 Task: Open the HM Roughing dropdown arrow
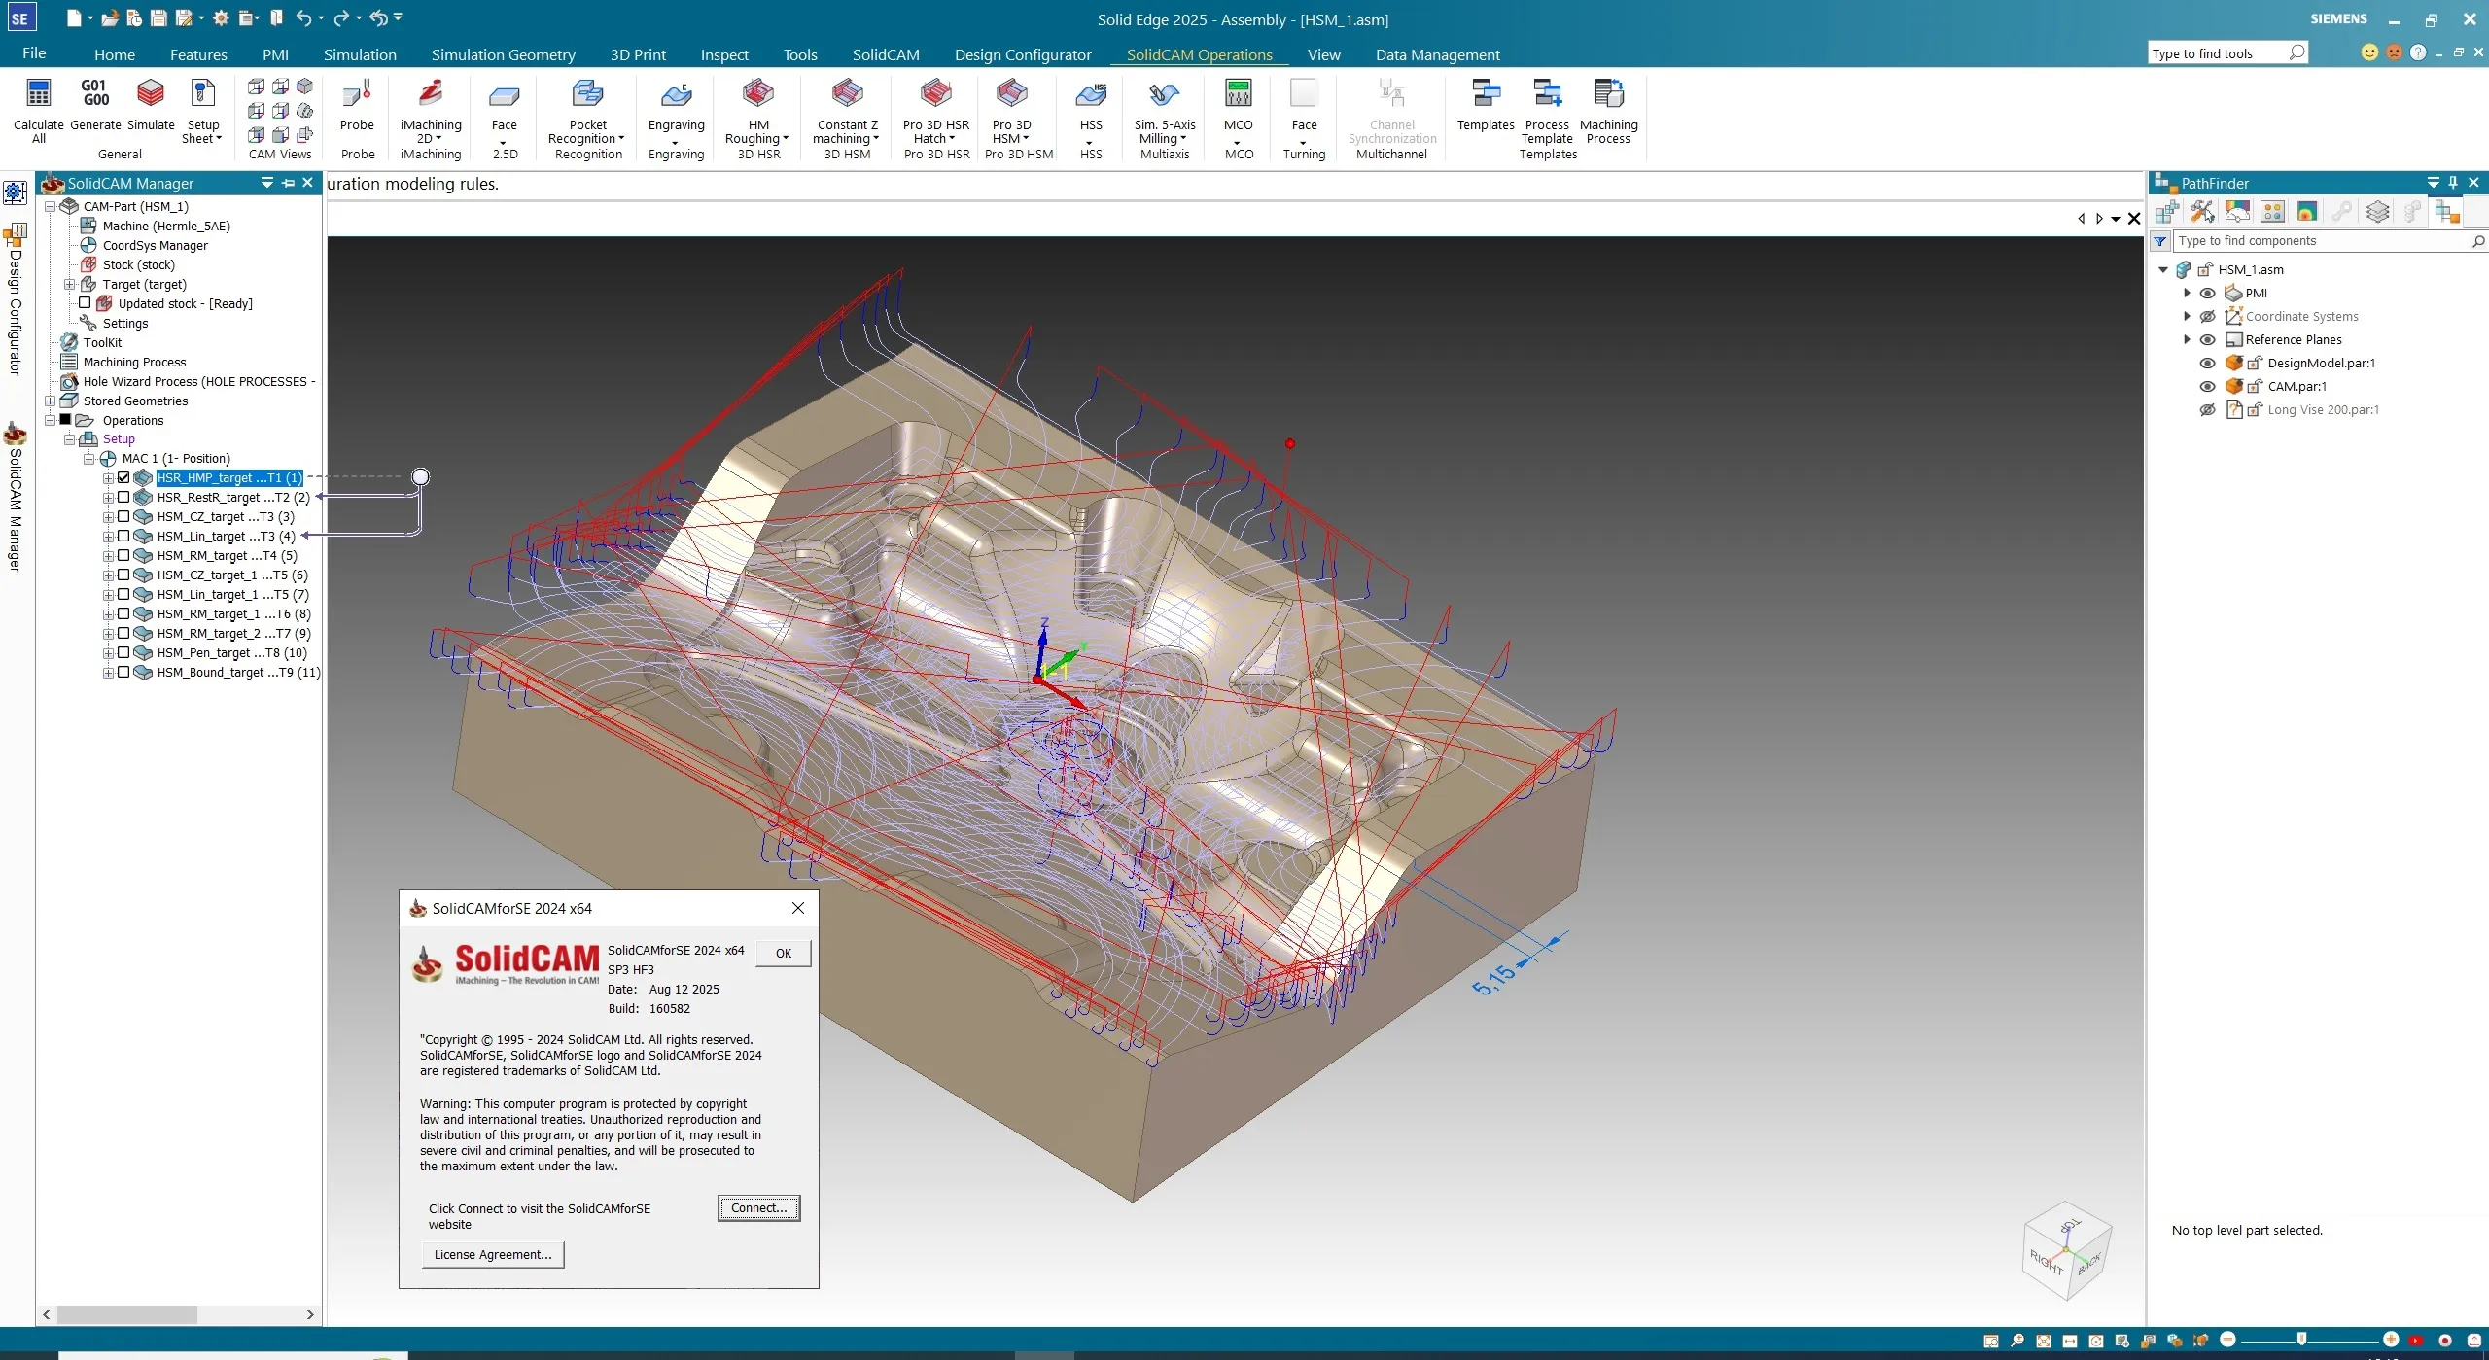pos(786,139)
